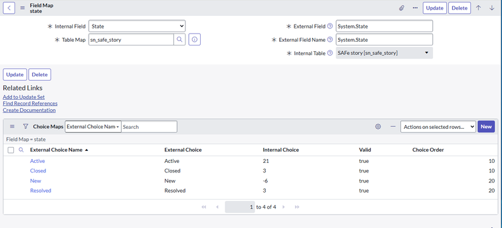Show help for the Internal Table label
This screenshot has width=502, height=228.
point(330,53)
